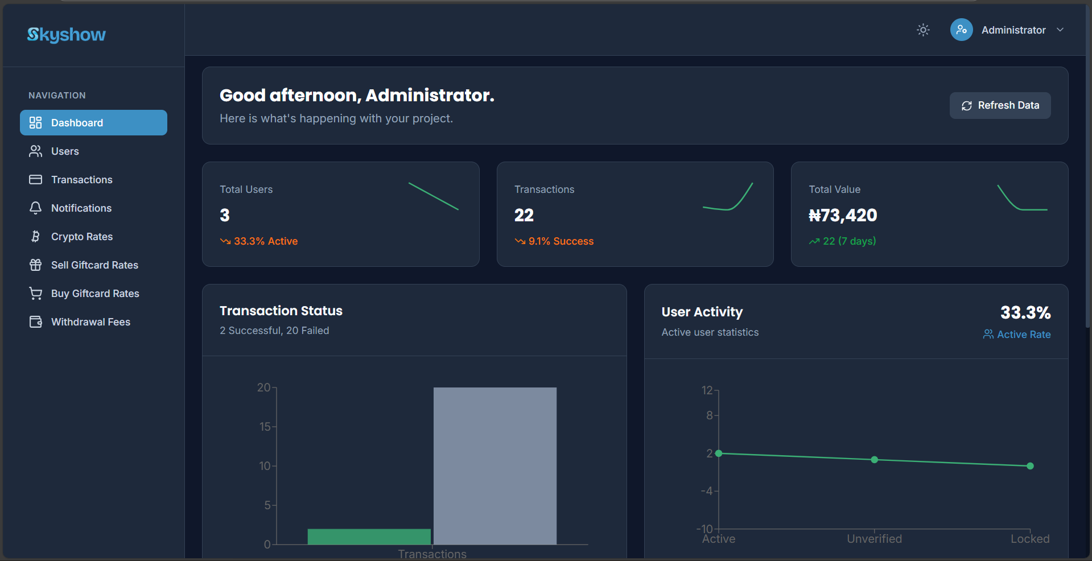This screenshot has height=561, width=1092.
Task: Select the wallet icon beside Withdrawal Fees
Action: pyautogui.click(x=35, y=321)
